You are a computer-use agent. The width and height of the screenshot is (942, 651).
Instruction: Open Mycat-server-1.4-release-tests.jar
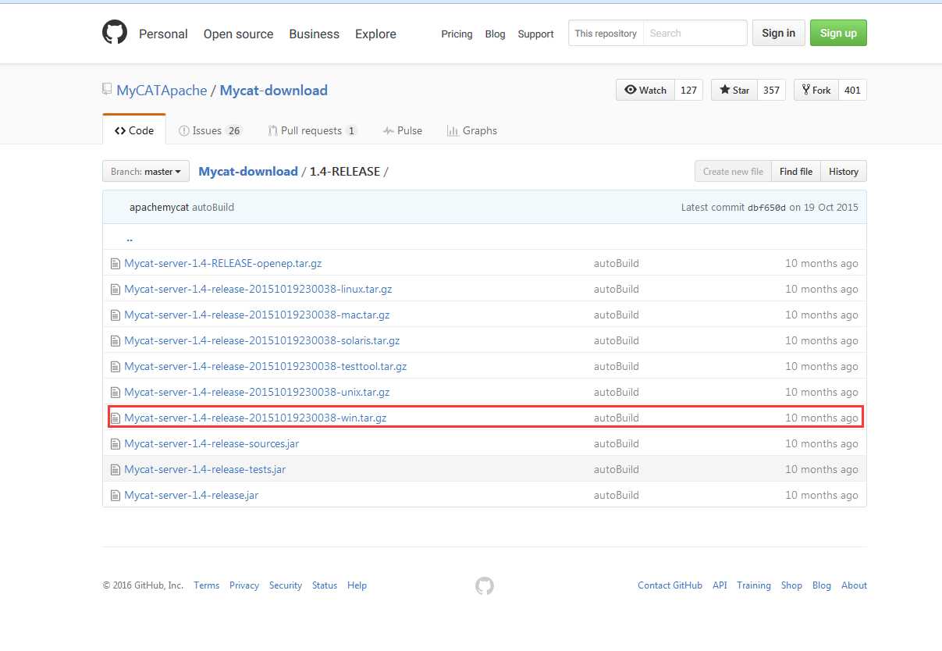[x=204, y=470]
